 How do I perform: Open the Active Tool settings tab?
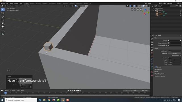click(x=152, y=39)
